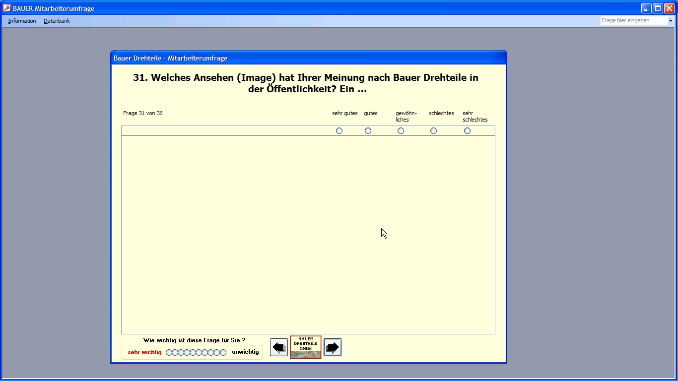Click the question 31 heading text
This screenshot has width=678, height=381.
pyautogui.click(x=306, y=84)
